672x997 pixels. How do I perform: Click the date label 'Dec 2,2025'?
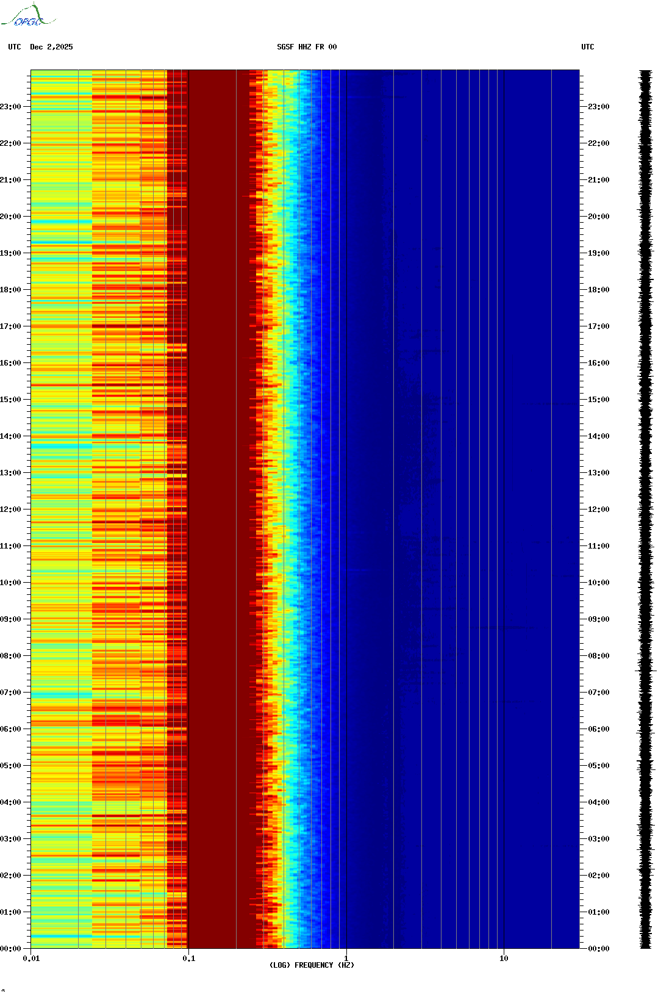51,47
